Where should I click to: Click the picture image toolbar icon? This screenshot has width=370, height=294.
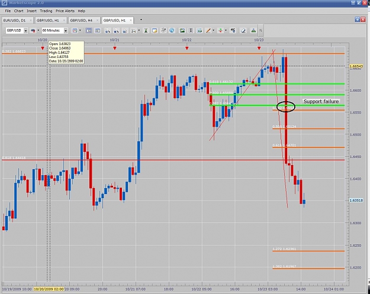coord(182,30)
